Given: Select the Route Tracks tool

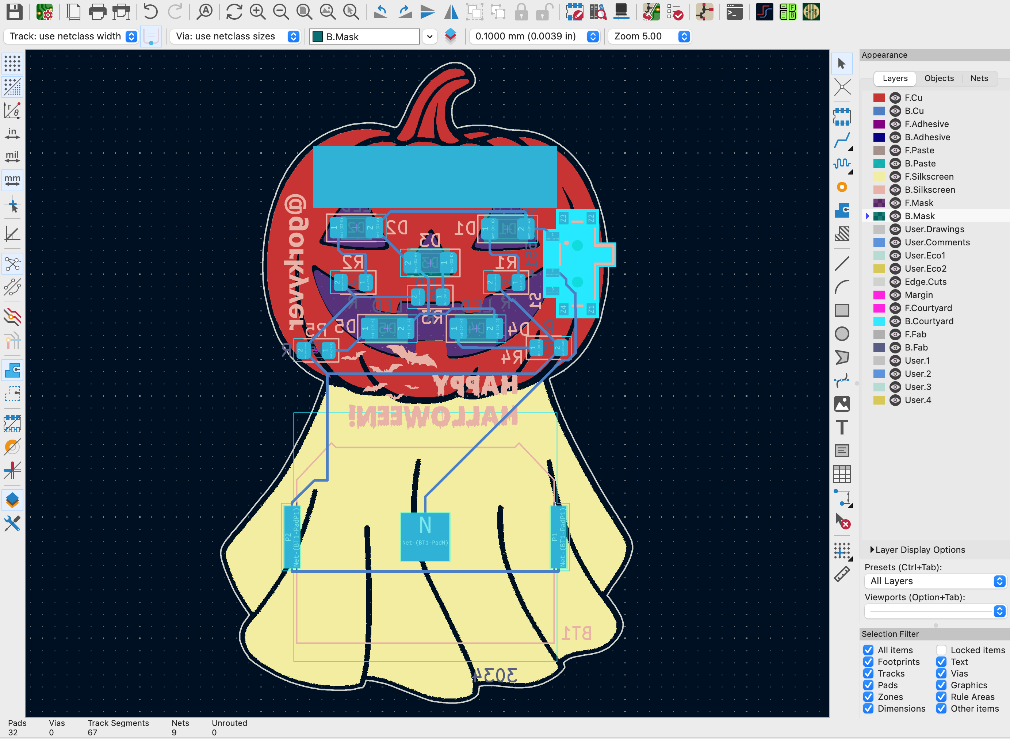Looking at the screenshot, I should (x=843, y=140).
